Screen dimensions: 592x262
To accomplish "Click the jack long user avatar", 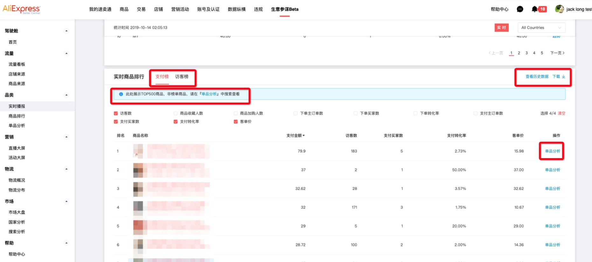I will click(559, 9).
